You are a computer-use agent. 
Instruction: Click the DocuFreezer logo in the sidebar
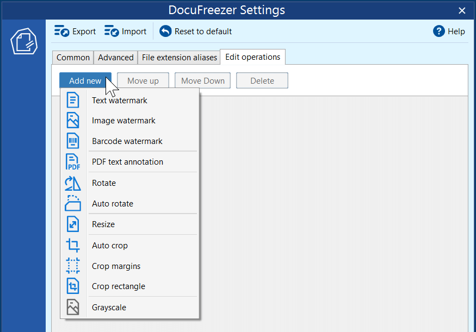[22, 41]
